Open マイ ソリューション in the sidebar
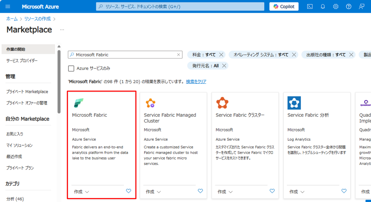 pos(19,145)
